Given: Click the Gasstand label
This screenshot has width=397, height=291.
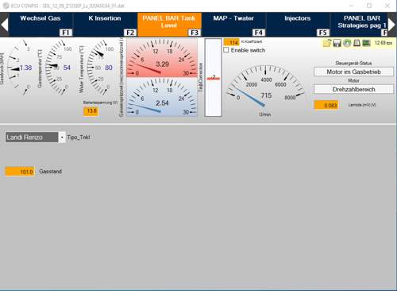Looking at the screenshot, I should click(x=50, y=172).
